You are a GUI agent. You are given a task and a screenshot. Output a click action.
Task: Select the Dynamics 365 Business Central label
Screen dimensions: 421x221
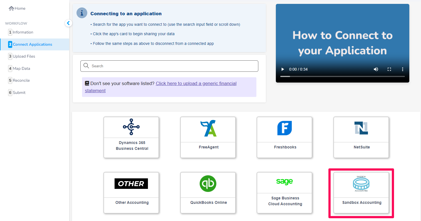[132, 146]
